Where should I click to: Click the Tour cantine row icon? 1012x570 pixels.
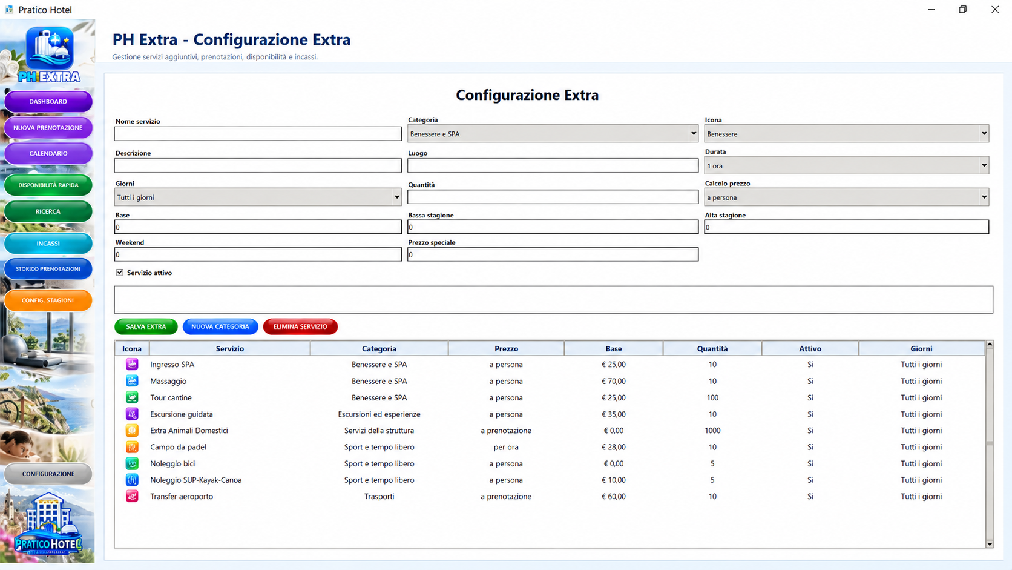(132, 397)
